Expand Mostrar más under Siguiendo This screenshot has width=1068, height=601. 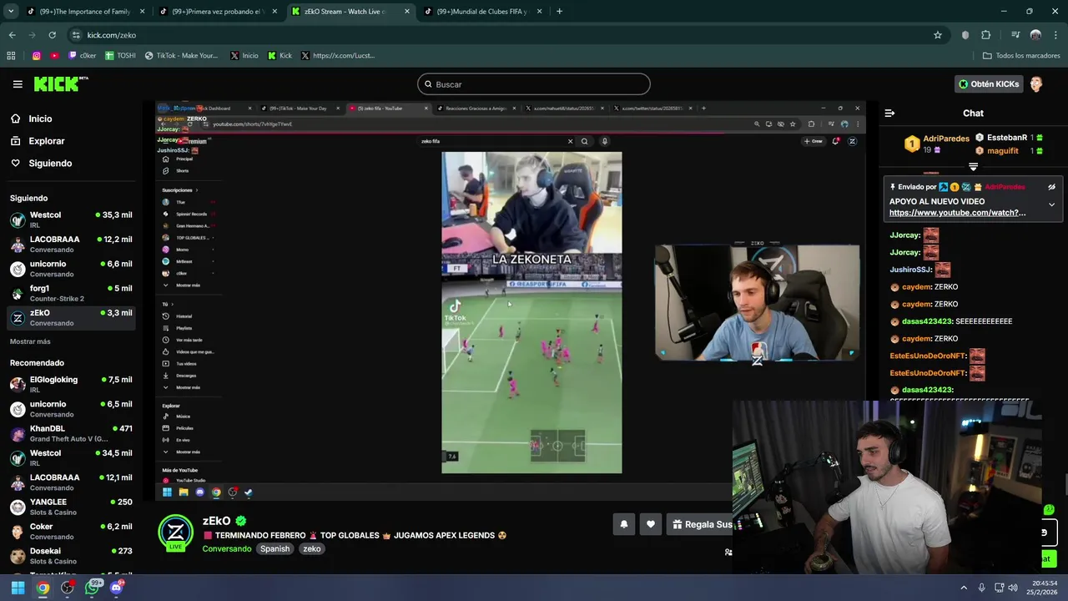(30, 341)
